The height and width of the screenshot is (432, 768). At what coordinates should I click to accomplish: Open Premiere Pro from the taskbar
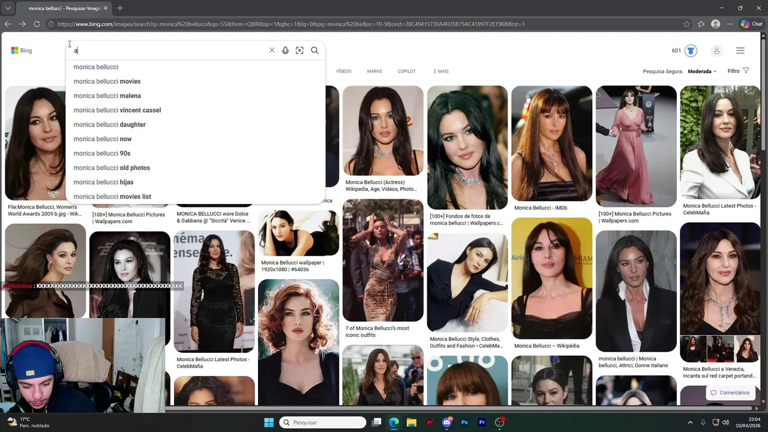(x=482, y=422)
